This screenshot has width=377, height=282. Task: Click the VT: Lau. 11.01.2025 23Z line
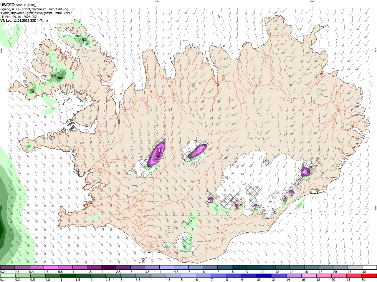tap(24, 21)
